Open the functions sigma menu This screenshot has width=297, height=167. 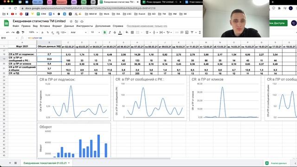tap(200, 32)
